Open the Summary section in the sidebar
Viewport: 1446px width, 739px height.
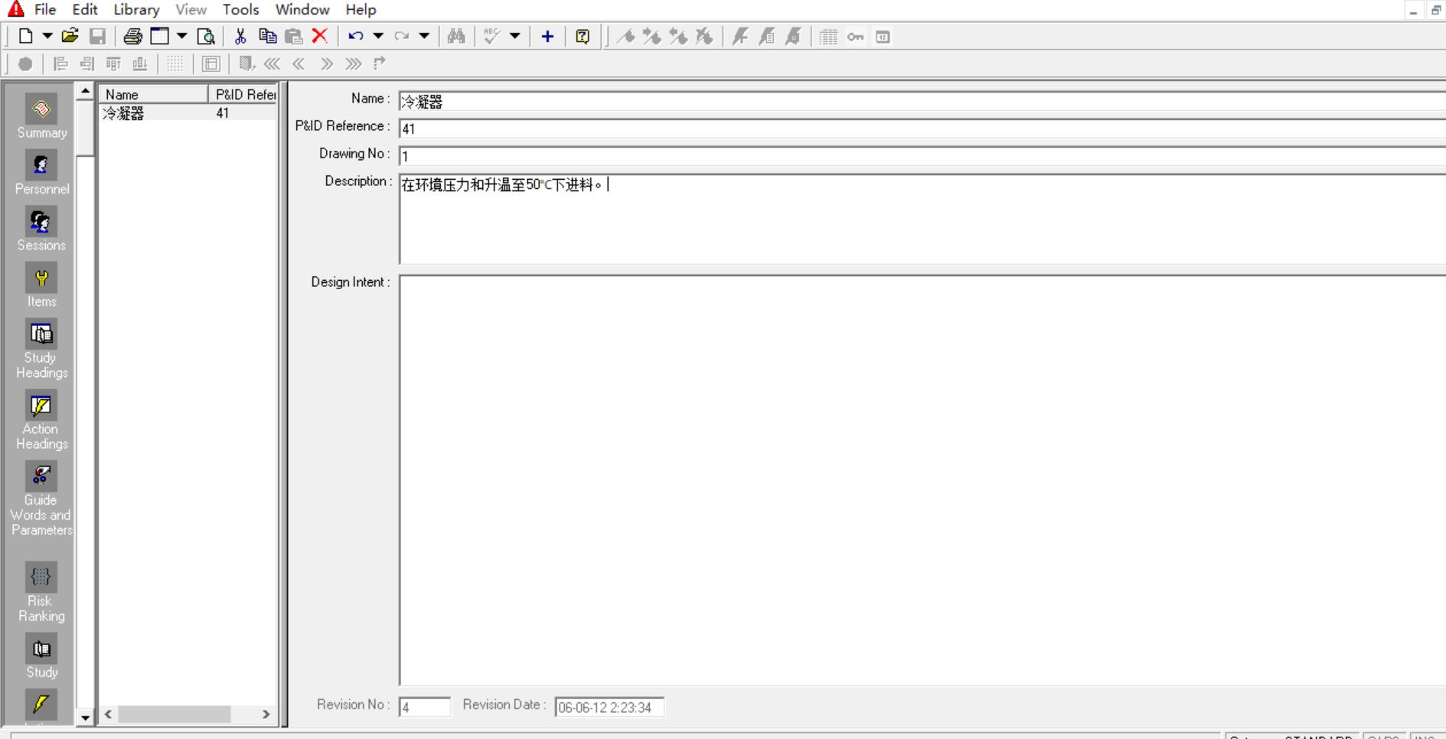click(x=41, y=117)
